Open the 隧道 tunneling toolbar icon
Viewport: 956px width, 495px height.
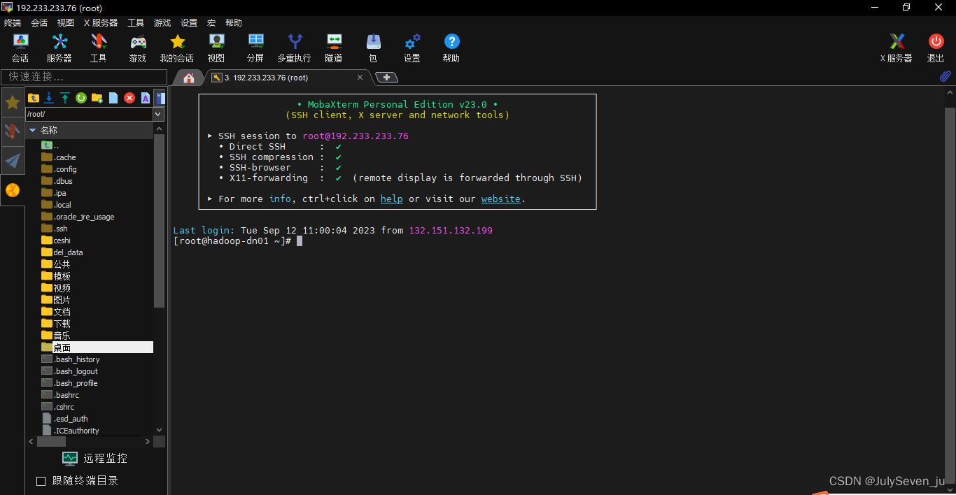coord(334,48)
